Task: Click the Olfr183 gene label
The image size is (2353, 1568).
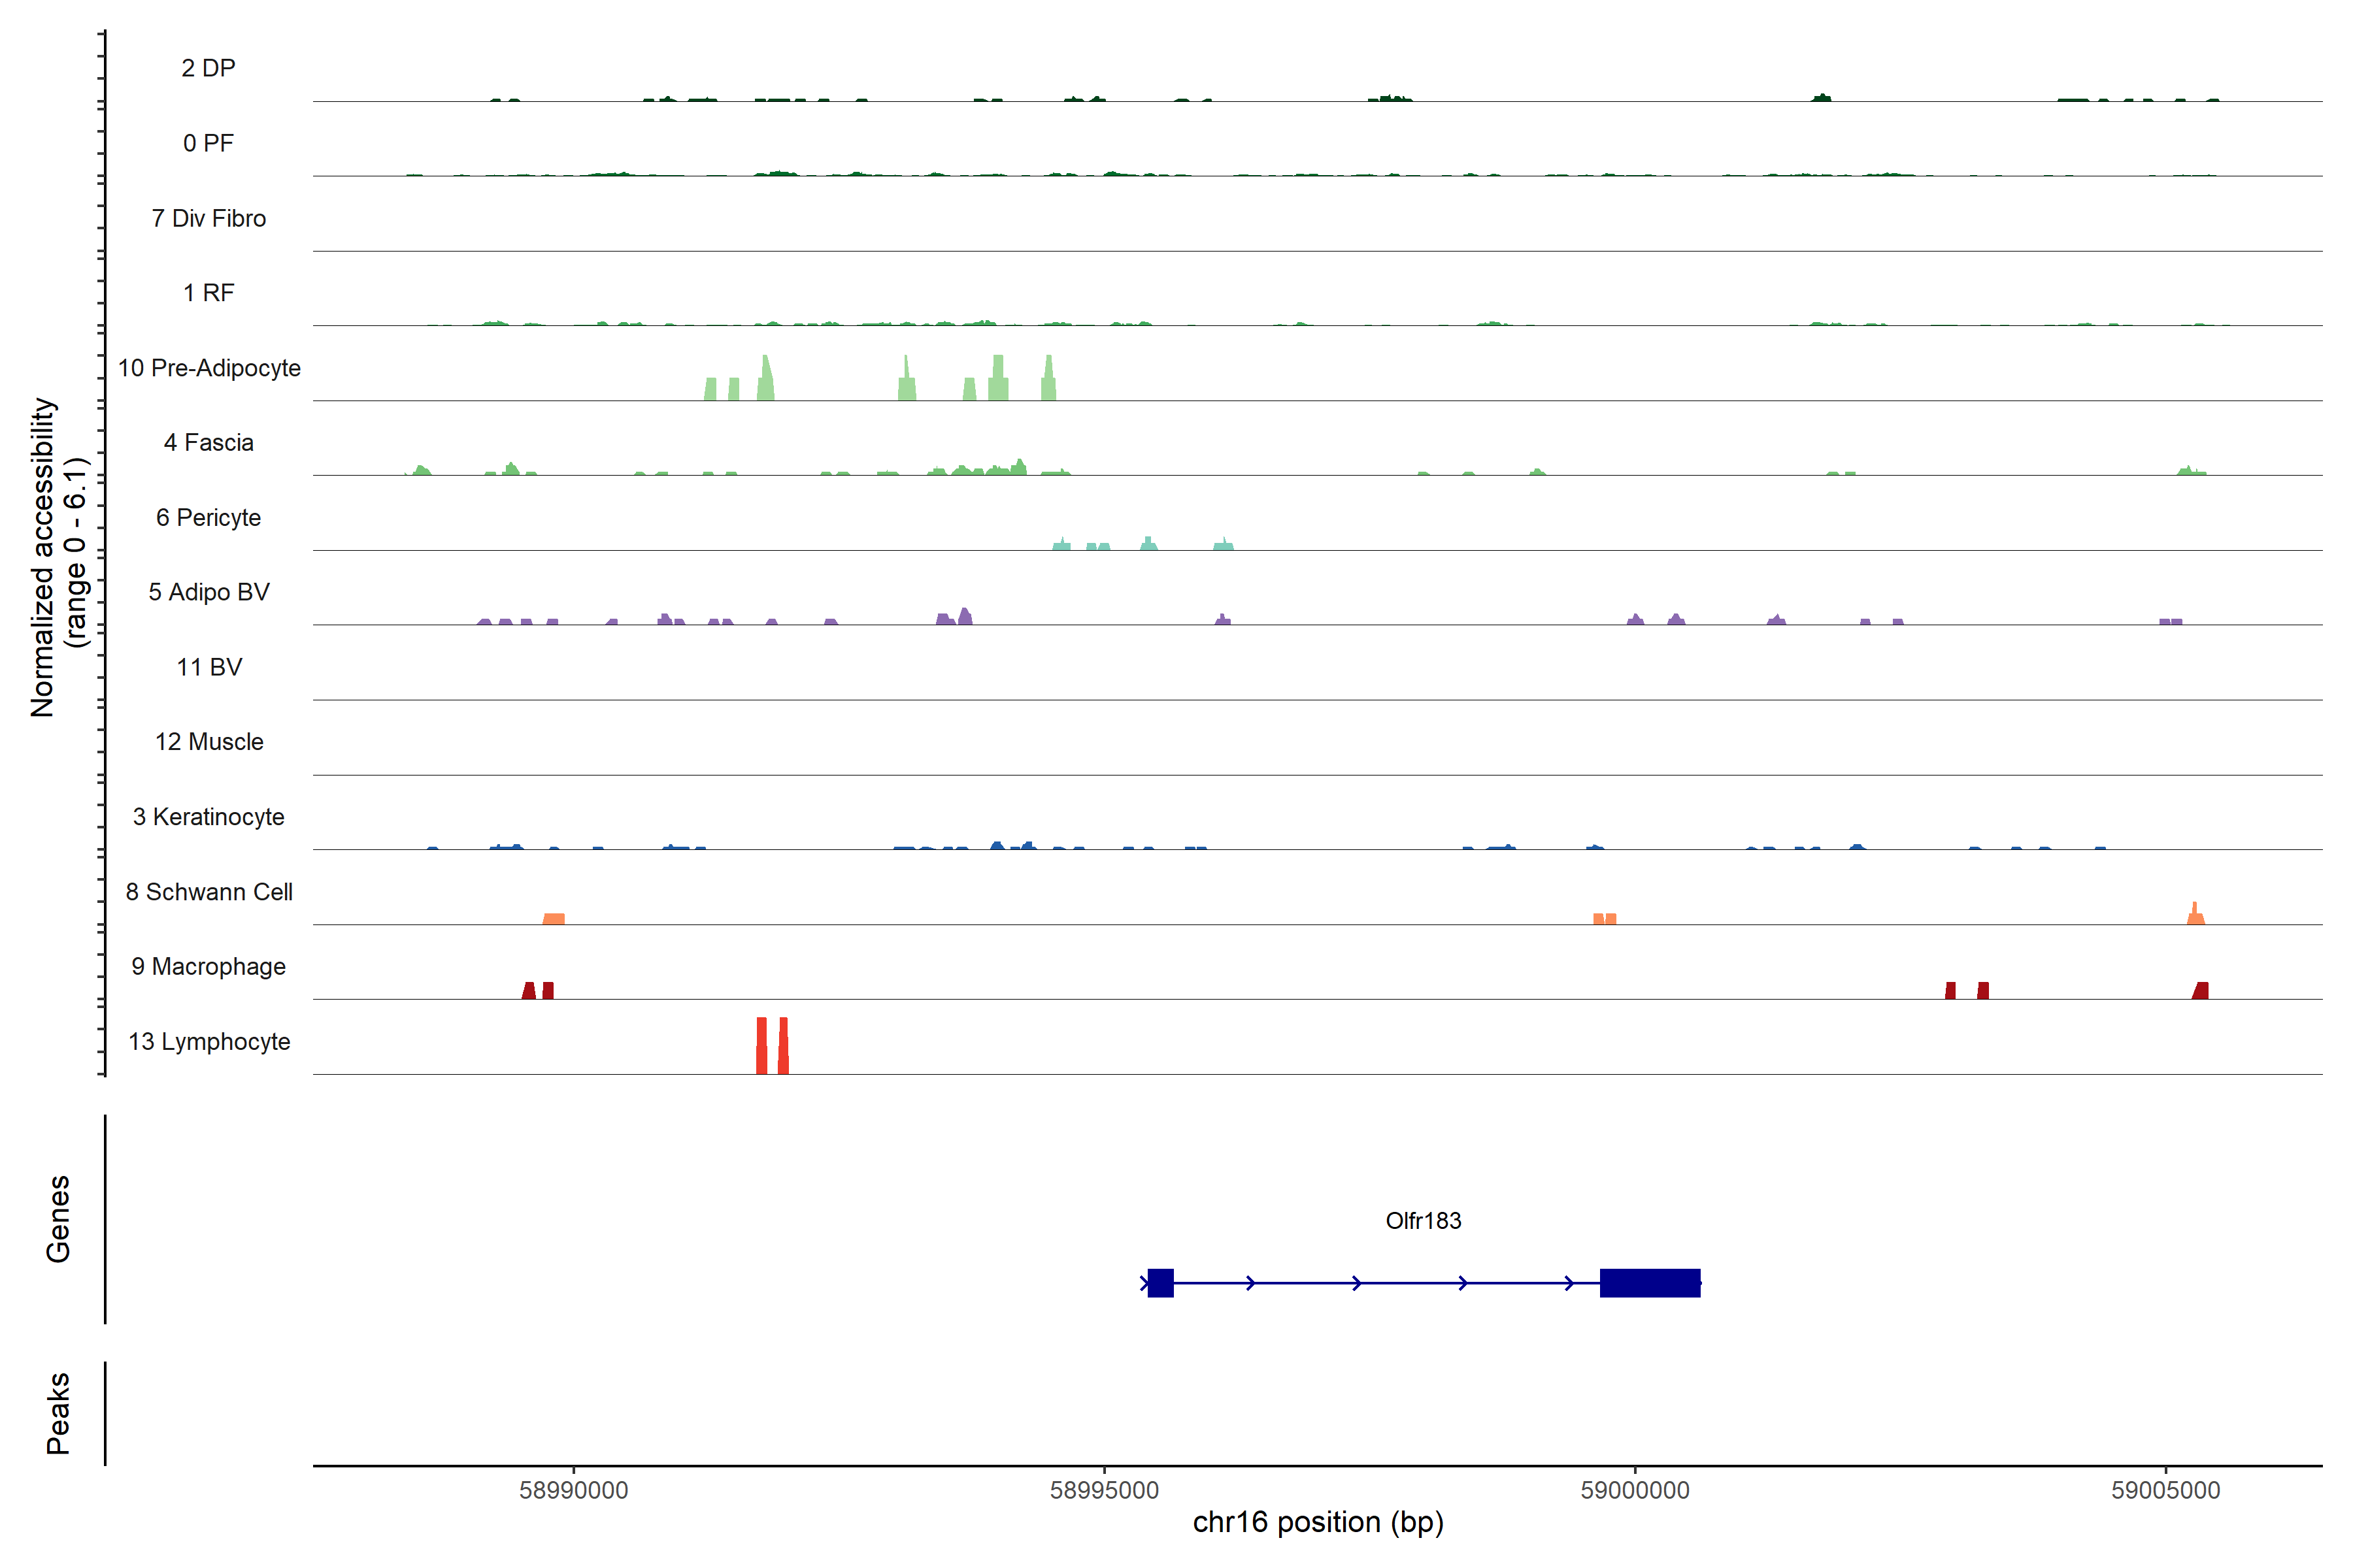Action: tap(1423, 1221)
